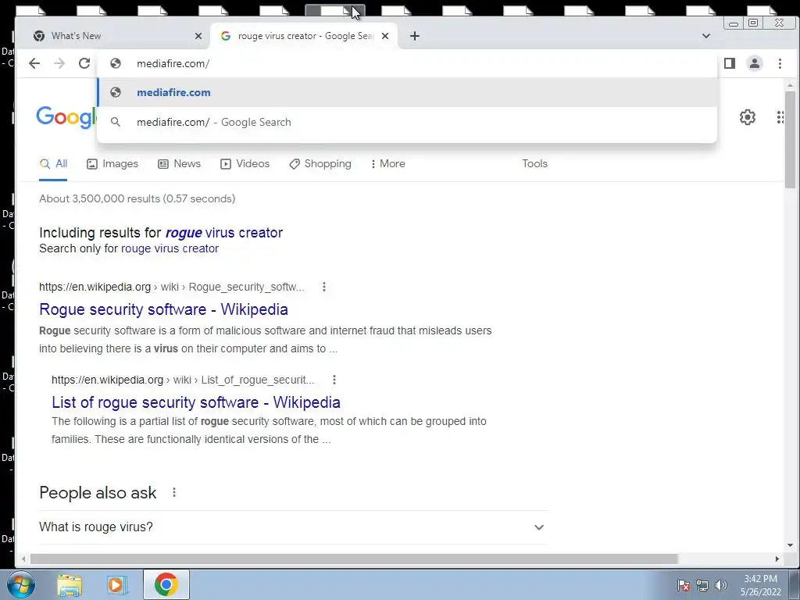This screenshot has height=600, width=800.
Task: Click the taskbar clock showing 3:42 PM
Action: 761,585
